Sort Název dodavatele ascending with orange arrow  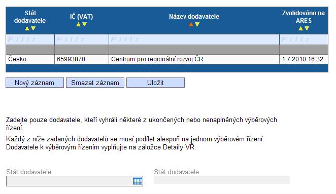click(x=191, y=24)
